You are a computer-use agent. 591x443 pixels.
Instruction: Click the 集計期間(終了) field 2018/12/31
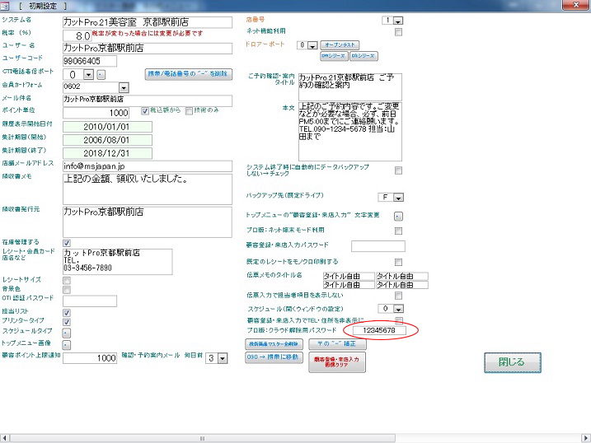point(107,153)
